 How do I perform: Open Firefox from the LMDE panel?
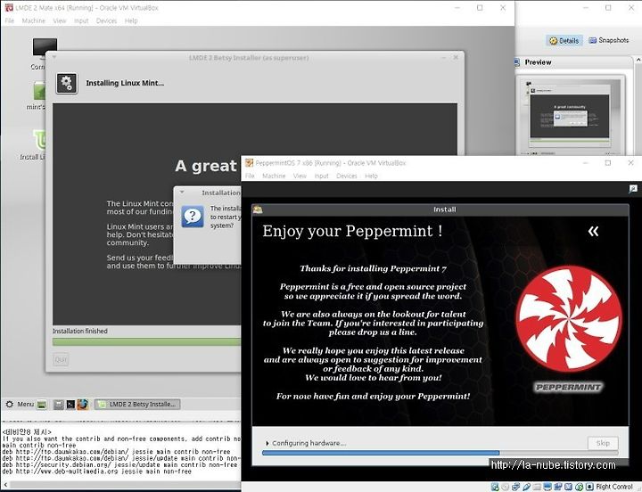tap(82, 404)
